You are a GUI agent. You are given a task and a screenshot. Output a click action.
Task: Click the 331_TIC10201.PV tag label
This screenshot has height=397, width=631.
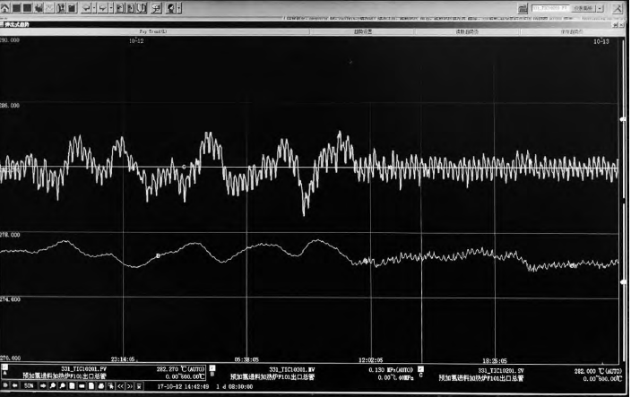(87, 368)
